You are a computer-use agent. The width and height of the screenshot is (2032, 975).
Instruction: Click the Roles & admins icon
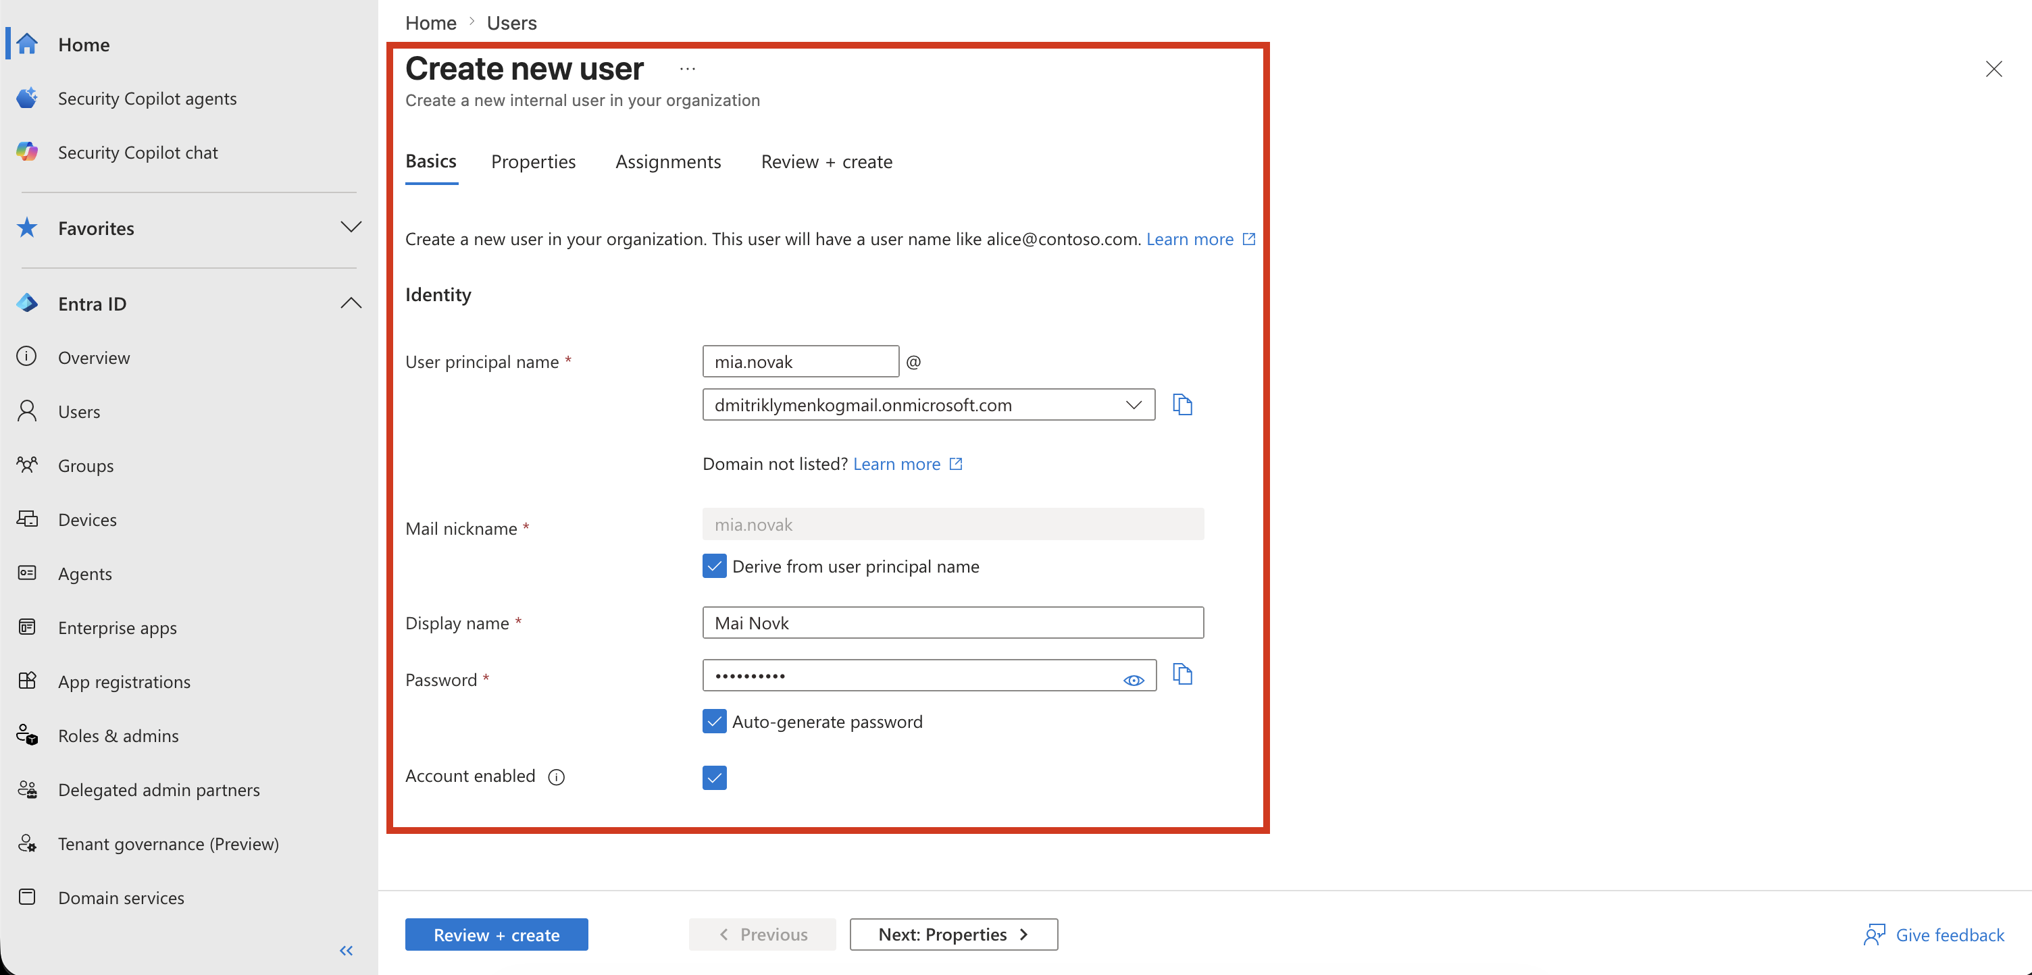27,735
